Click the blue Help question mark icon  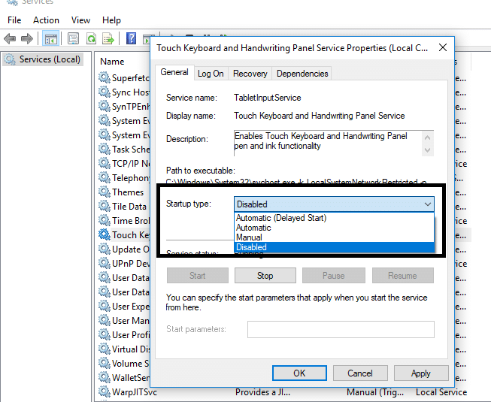pyautogui.click(x=131, y=38)
